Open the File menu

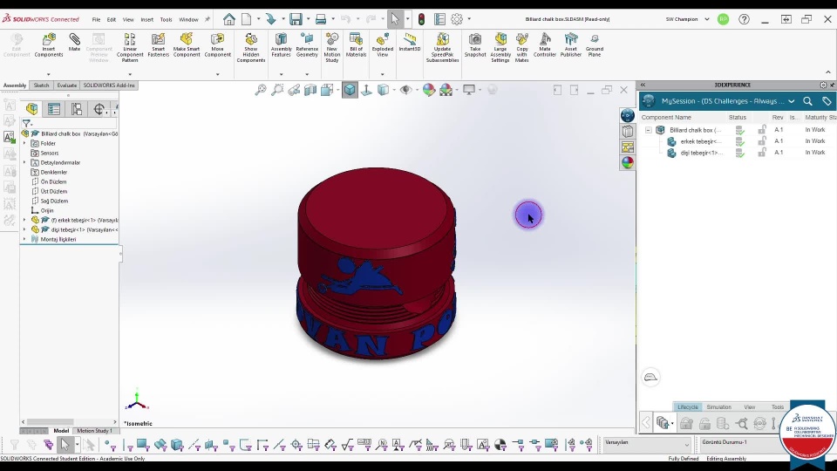[x=96, y=19]
